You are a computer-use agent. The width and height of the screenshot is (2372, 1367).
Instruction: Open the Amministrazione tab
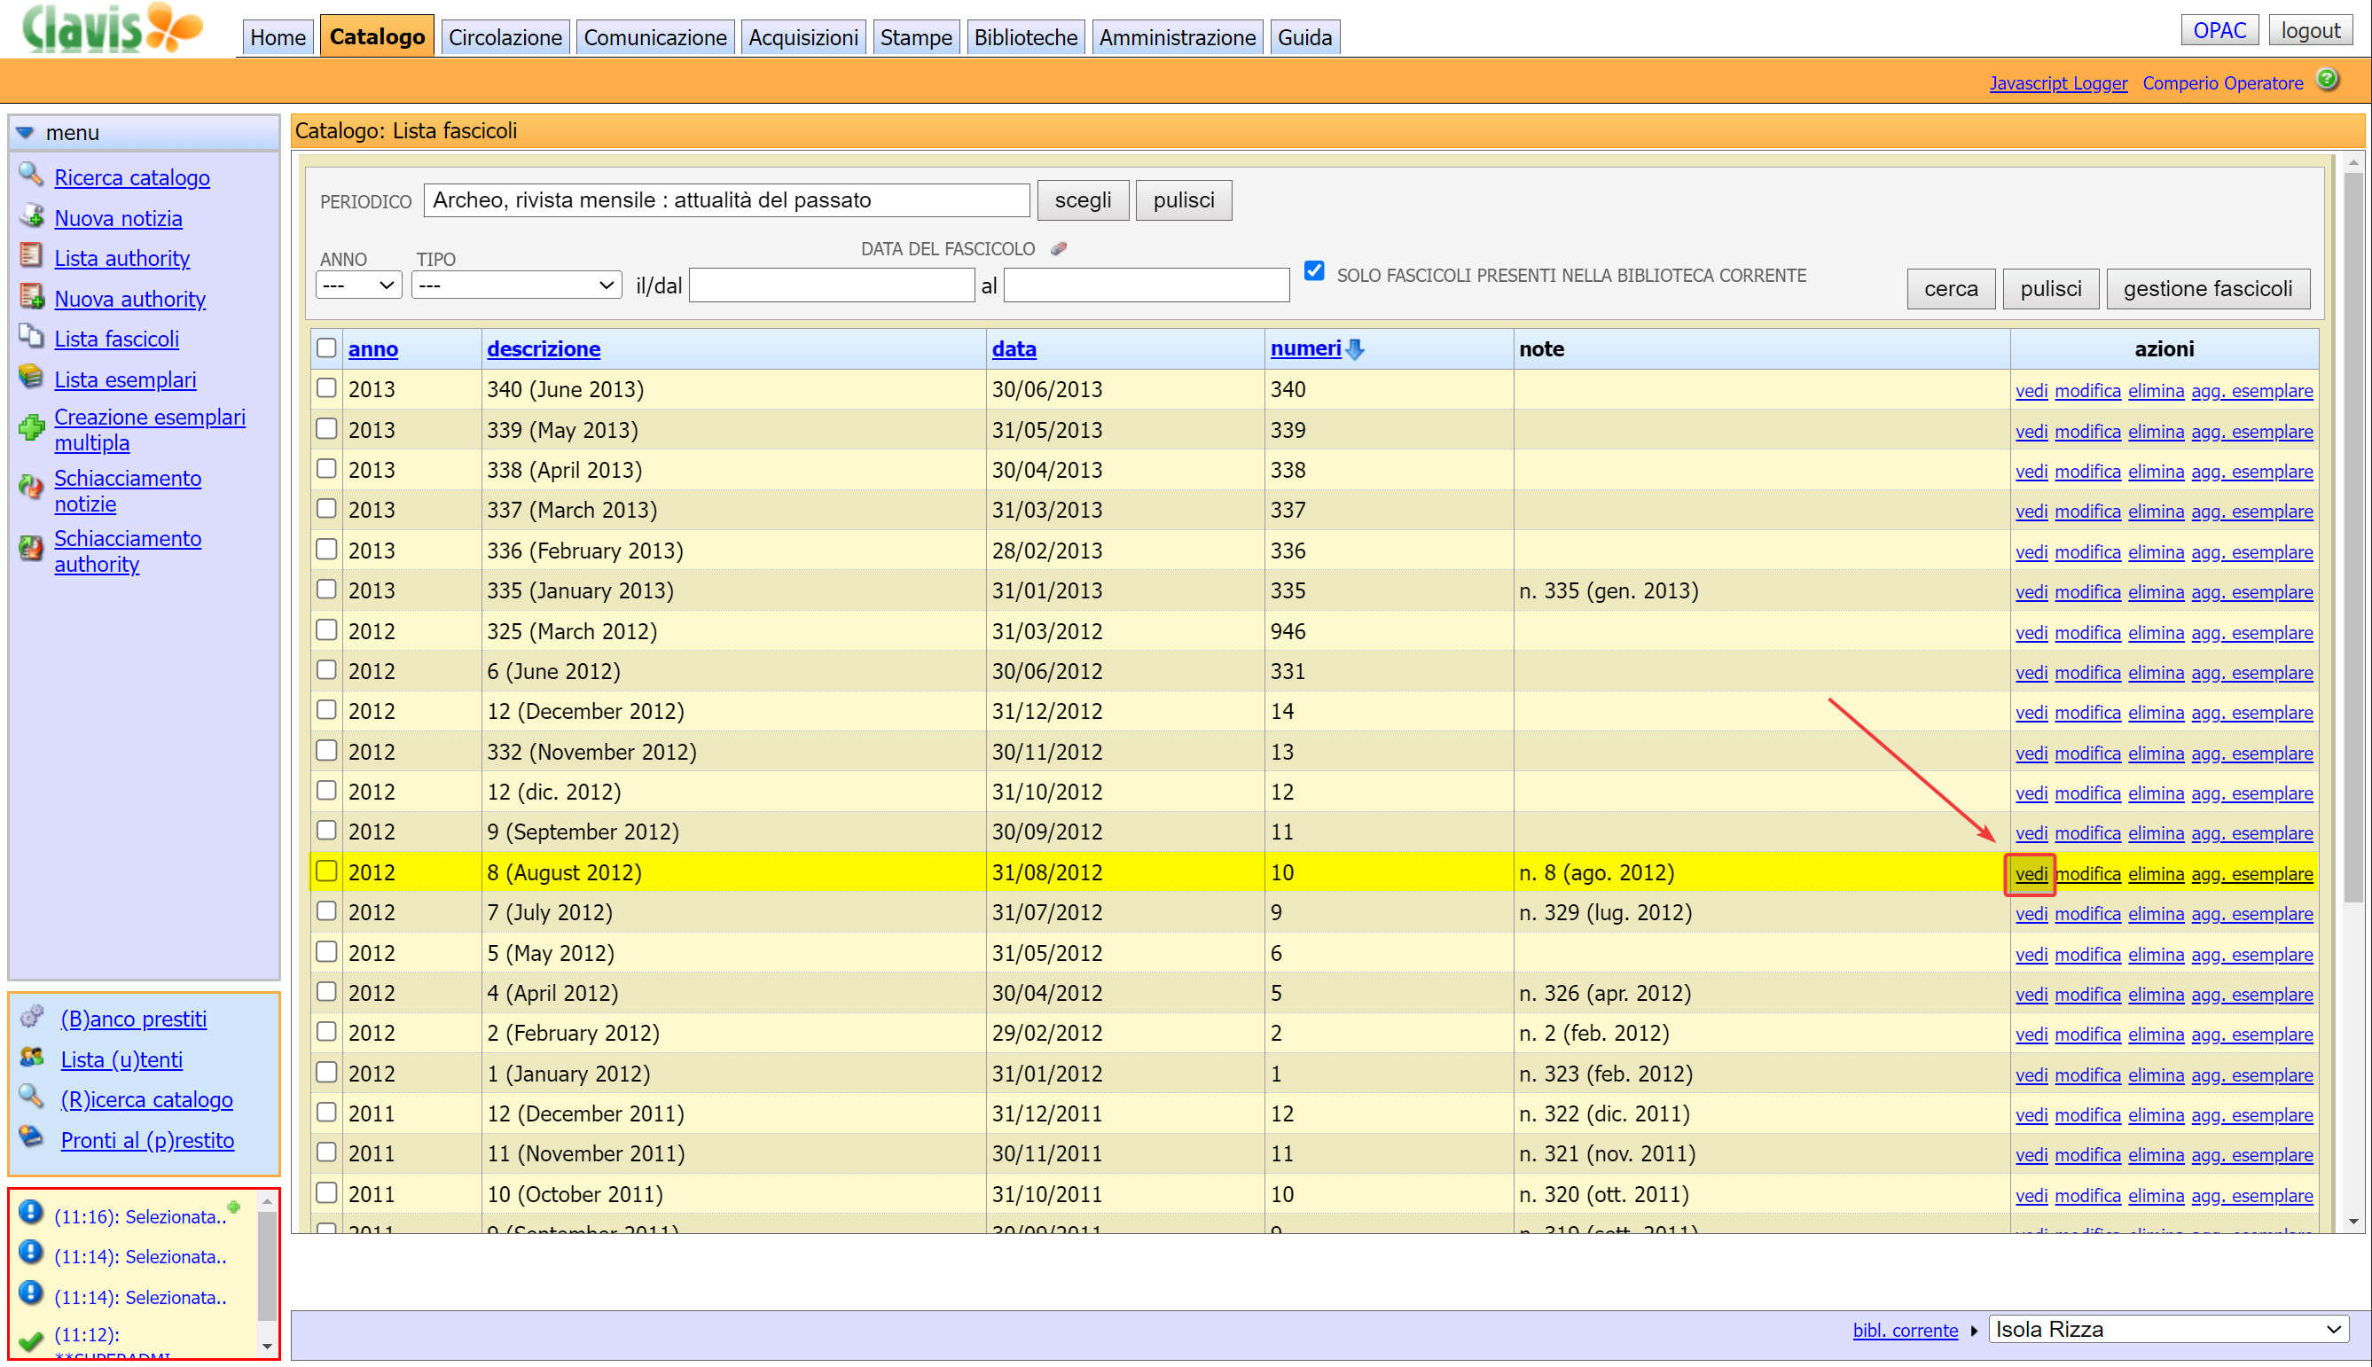click(x=1177, y=37)
